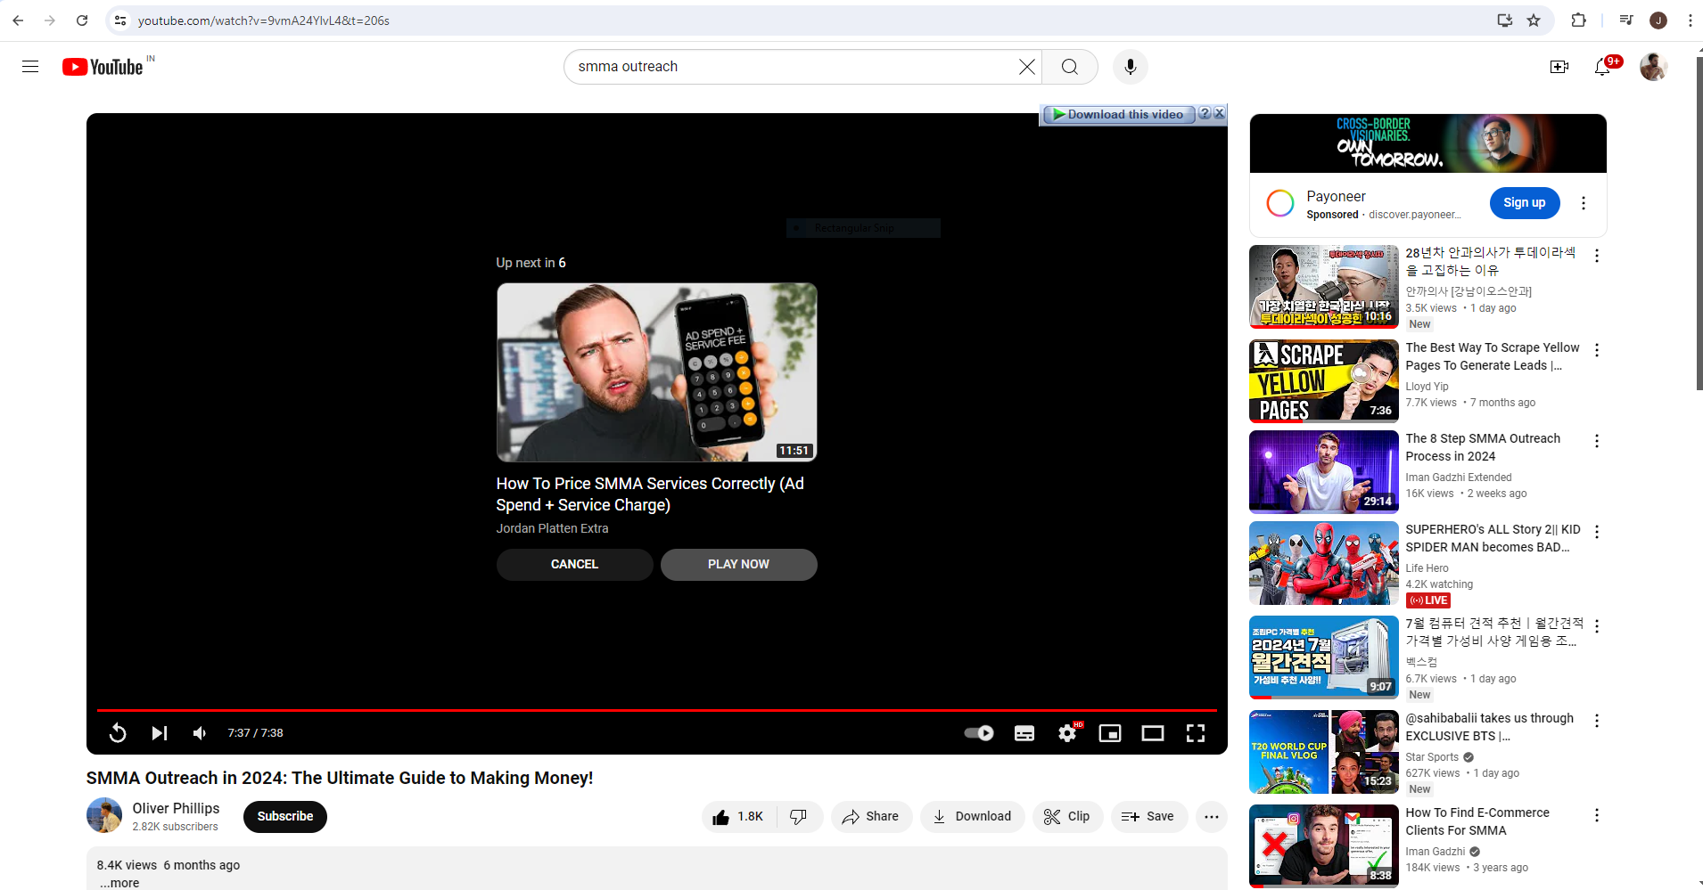This screenshot has height=890, width=1703.
Task: Open options for 8 Step SMMA Outreach
Action: pyautogui.click(x=1597, y=441)
